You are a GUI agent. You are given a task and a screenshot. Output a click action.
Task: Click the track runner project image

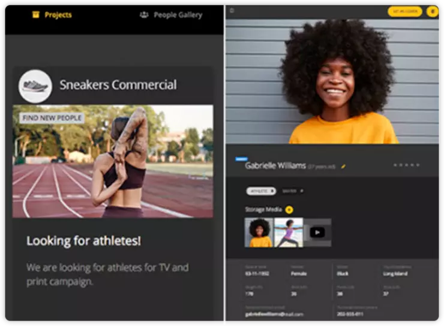(113, 161)
